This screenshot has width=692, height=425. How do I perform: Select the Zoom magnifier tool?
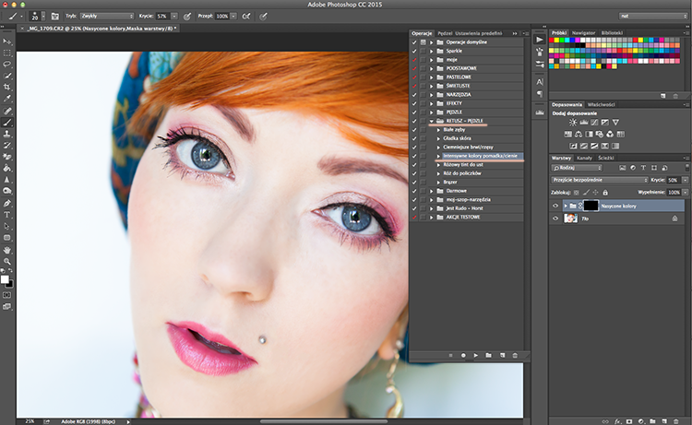tap(7, 262)
